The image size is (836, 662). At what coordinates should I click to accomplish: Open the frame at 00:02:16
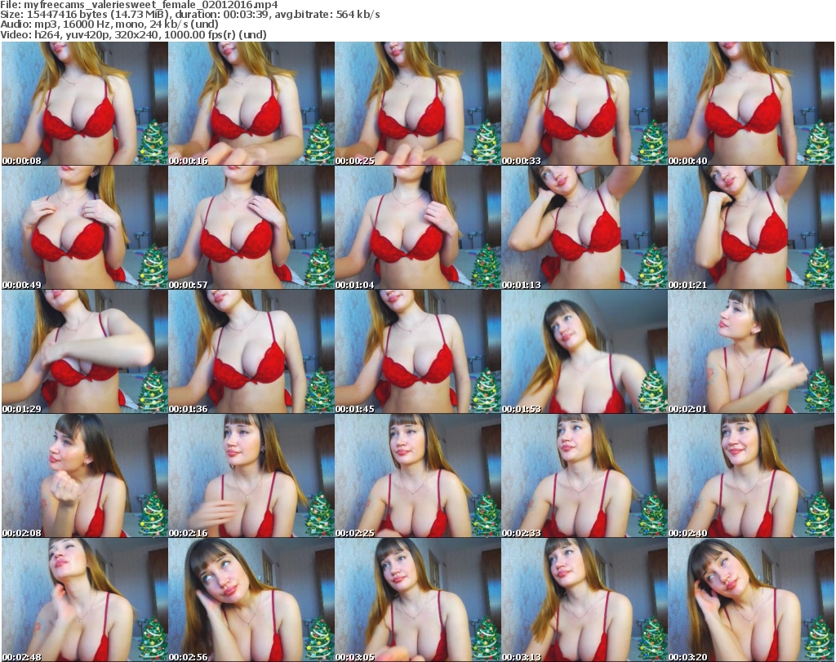tap(251, 476)
